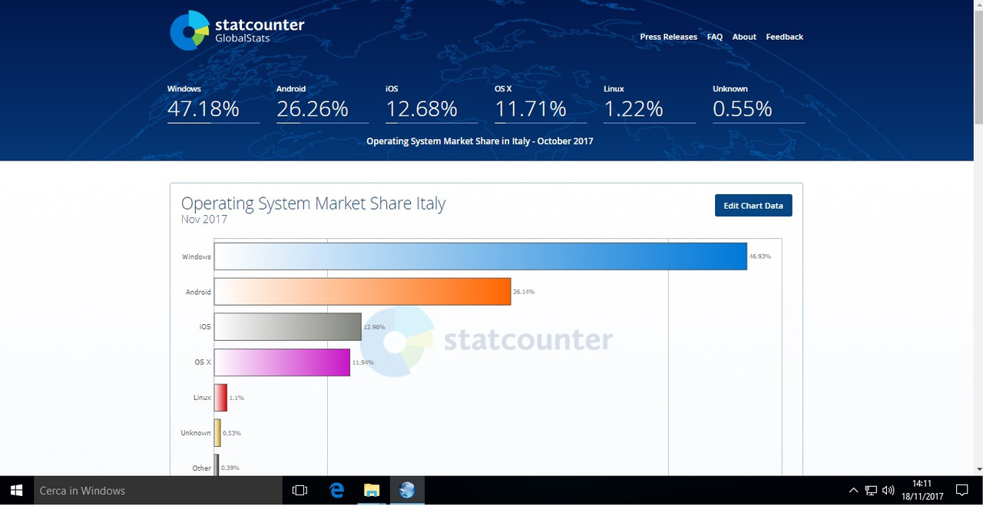Click the Other axis label in chart
Screen dimensions: 983x506
click(x=202, y=468)
